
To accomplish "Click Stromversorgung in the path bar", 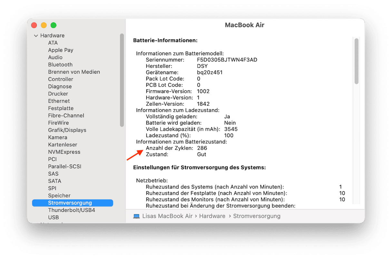I will (257, 216).
